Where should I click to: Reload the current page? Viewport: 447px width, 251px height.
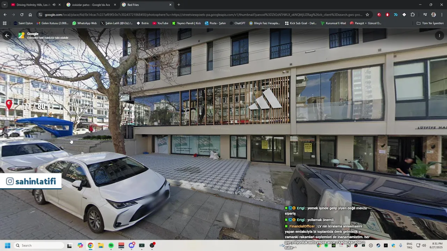pyautogui.click(x=22, y=15)
